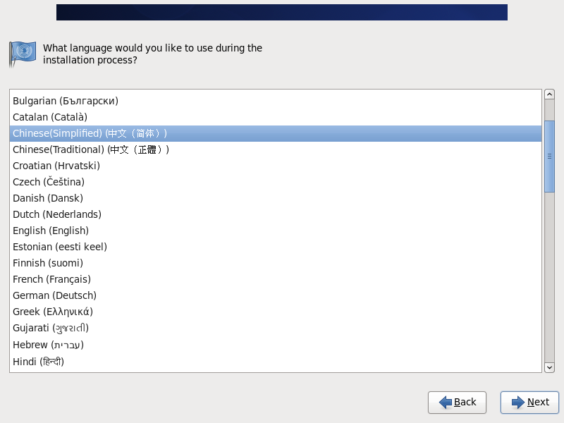Click the scrollbar up arrow
Image resolution: width=564 pixels, height=423 pixels.
click(x=549, y=94)
